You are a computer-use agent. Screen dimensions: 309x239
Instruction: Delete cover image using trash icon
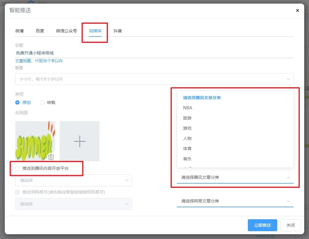[x=51, y=157]
